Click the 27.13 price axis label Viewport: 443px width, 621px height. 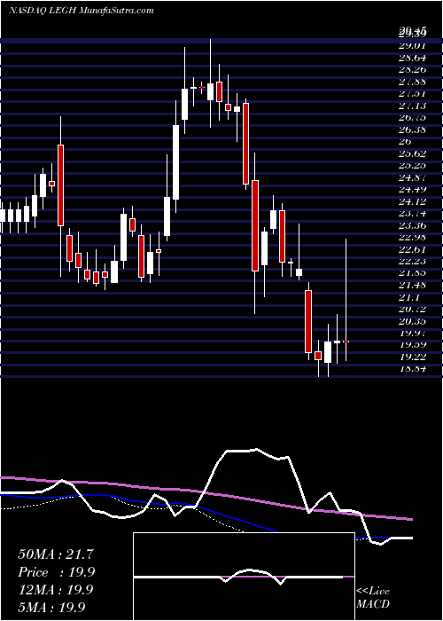pos(413,106)
